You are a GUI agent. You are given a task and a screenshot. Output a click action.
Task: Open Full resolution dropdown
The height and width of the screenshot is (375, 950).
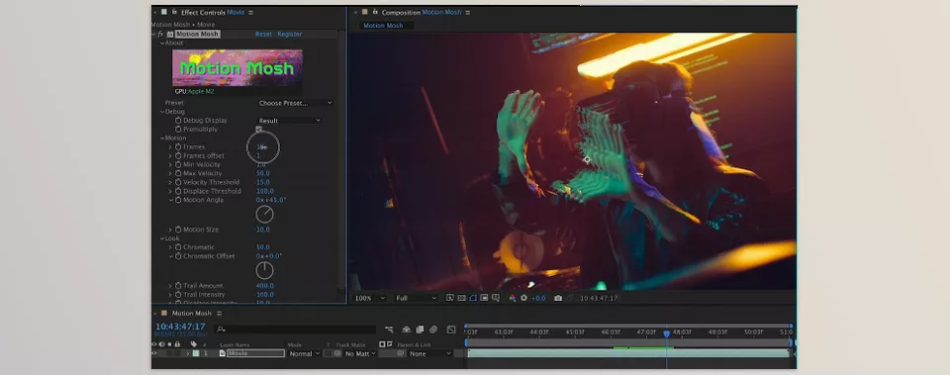tap(416, 298)
